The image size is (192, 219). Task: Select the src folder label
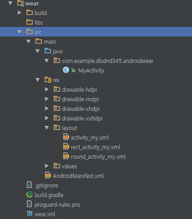pos(38,32)
